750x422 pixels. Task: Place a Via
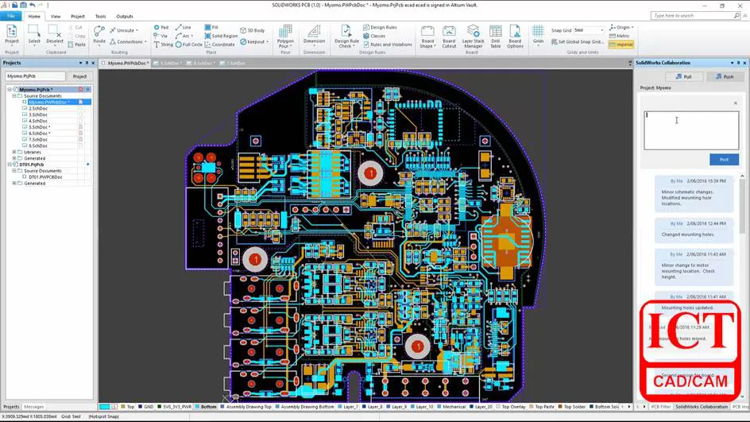pyautogui.click(x=160, y=36)
